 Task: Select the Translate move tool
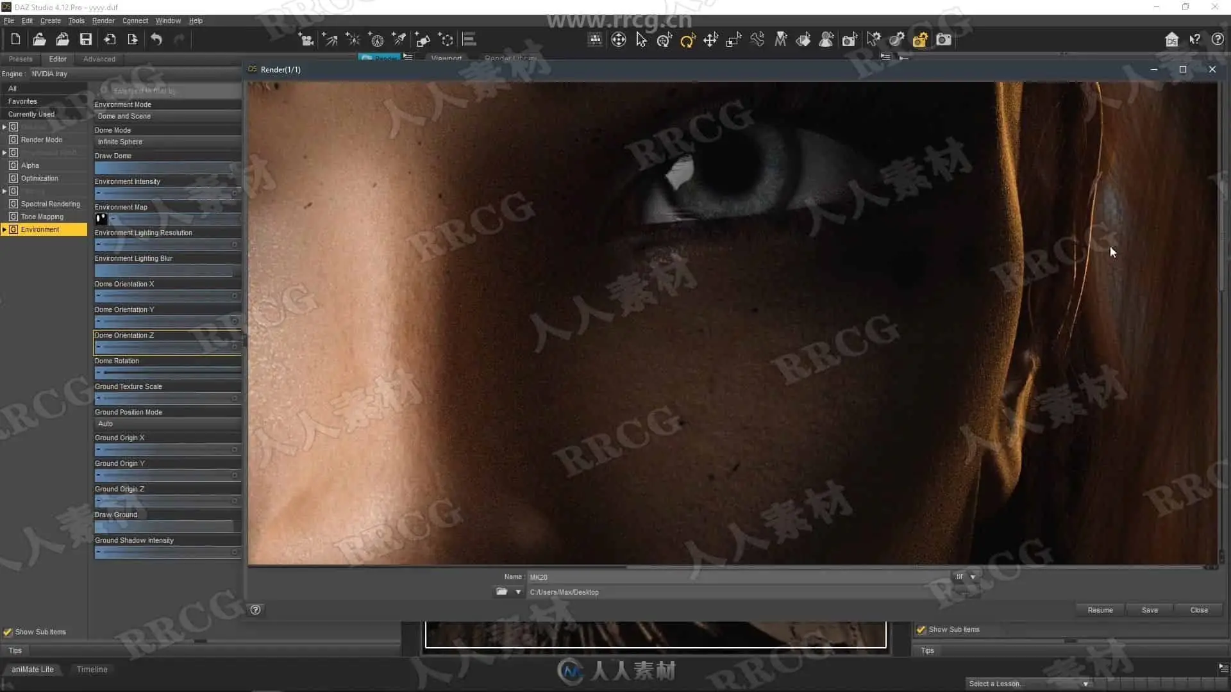click(x=710, y=40)
